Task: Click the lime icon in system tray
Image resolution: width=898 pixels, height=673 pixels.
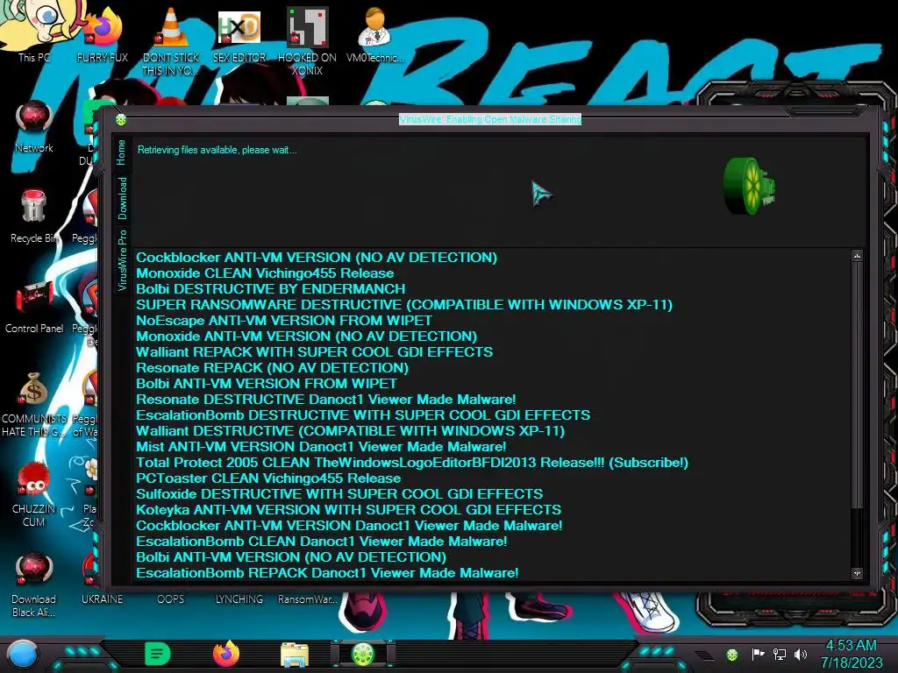Action: (732, 655)
